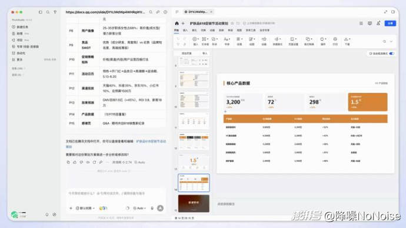
Task: Open the Auto model dropdown in chat input
Action: point(139,208)
